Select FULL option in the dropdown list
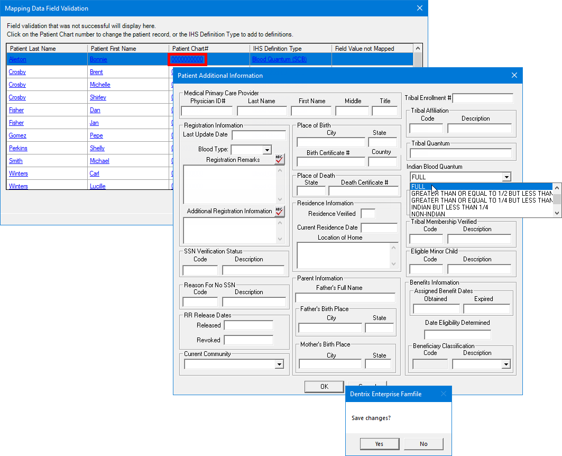562x456 pixels. click(419, 187)
